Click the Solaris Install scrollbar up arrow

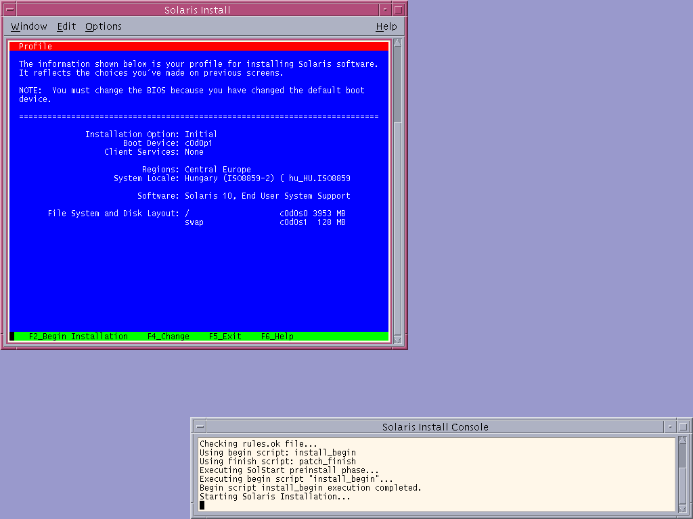397,43
